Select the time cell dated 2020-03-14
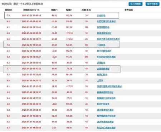The image size is (161, 132). pos(31,39)
